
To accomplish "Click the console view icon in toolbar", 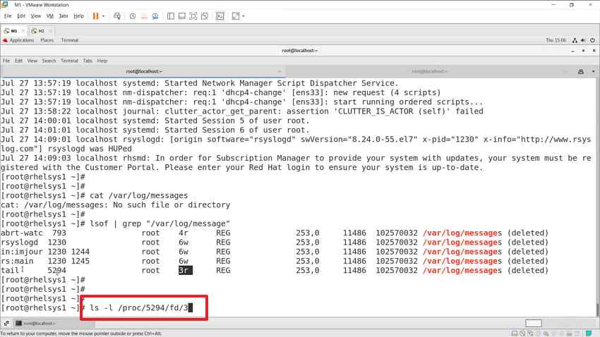I will (x=220, y=16).
